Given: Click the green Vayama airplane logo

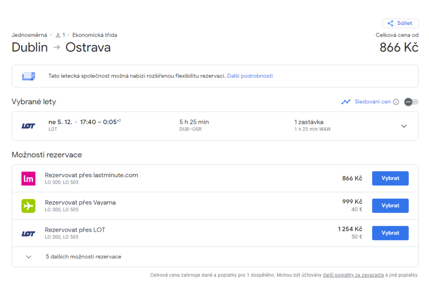Looking at the screenshot, I should click(x=28, y=206).
